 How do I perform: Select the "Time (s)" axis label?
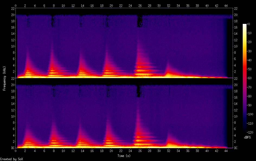pos(124,156)
